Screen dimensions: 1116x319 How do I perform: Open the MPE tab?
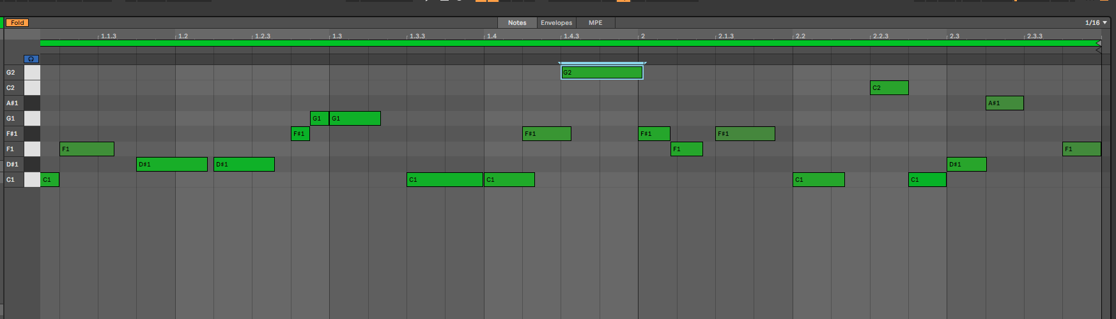click(x=595, y=23)
